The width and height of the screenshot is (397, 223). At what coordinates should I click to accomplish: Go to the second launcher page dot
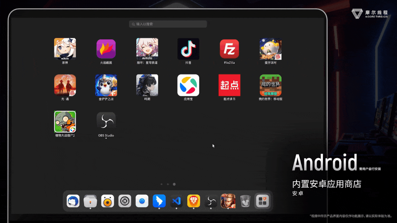click(167, 184)
